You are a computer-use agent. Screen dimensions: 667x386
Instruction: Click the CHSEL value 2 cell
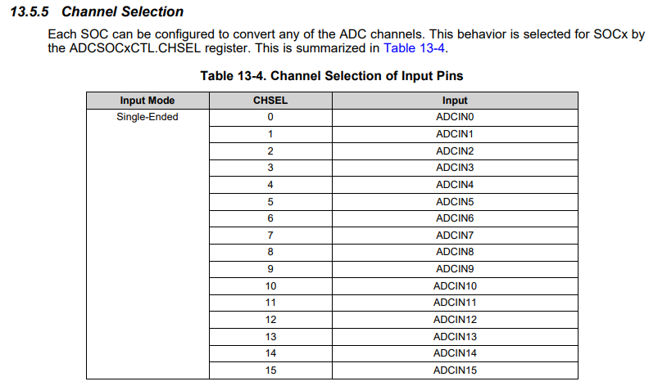click(270, 150)
